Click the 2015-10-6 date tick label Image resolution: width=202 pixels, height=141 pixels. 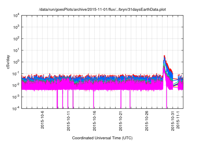pos(42,120)
